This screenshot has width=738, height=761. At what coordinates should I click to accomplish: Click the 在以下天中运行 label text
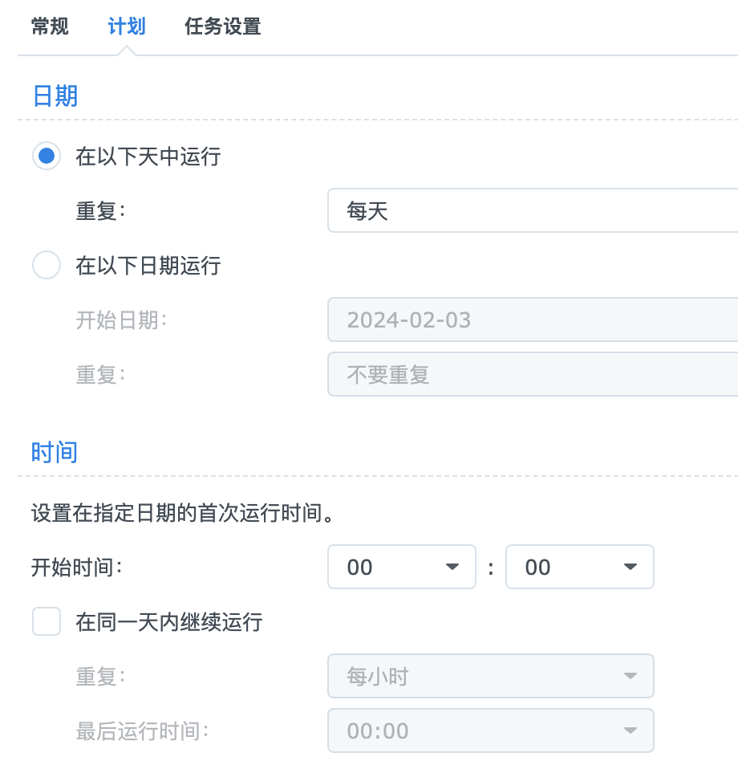pos(148,156)
